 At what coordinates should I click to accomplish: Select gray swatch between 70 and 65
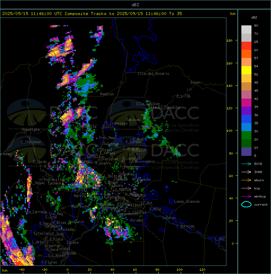click(246, 37)
